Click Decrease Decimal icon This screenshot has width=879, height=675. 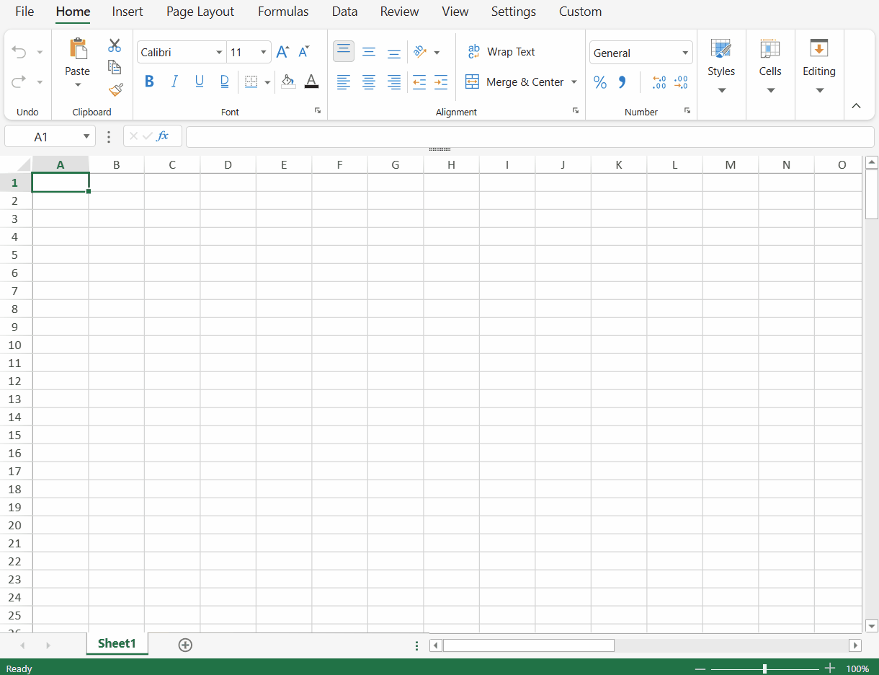(681, 82)
